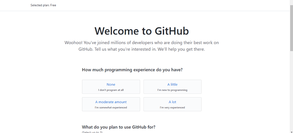Pick 'A moderate amount' experience option
Image resolution: width=293 pixels, height=133 pixels.
[111, 104]
